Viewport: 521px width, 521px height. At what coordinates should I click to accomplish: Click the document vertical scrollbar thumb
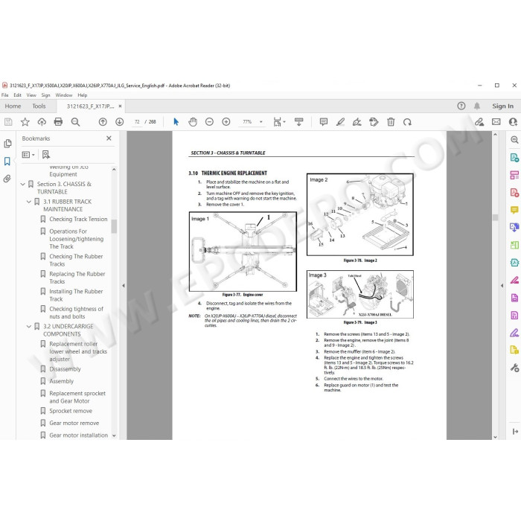coord(495,217)
